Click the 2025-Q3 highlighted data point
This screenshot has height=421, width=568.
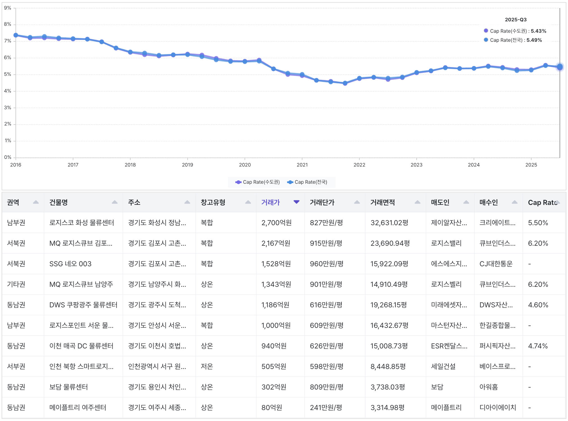click(560, 67)
